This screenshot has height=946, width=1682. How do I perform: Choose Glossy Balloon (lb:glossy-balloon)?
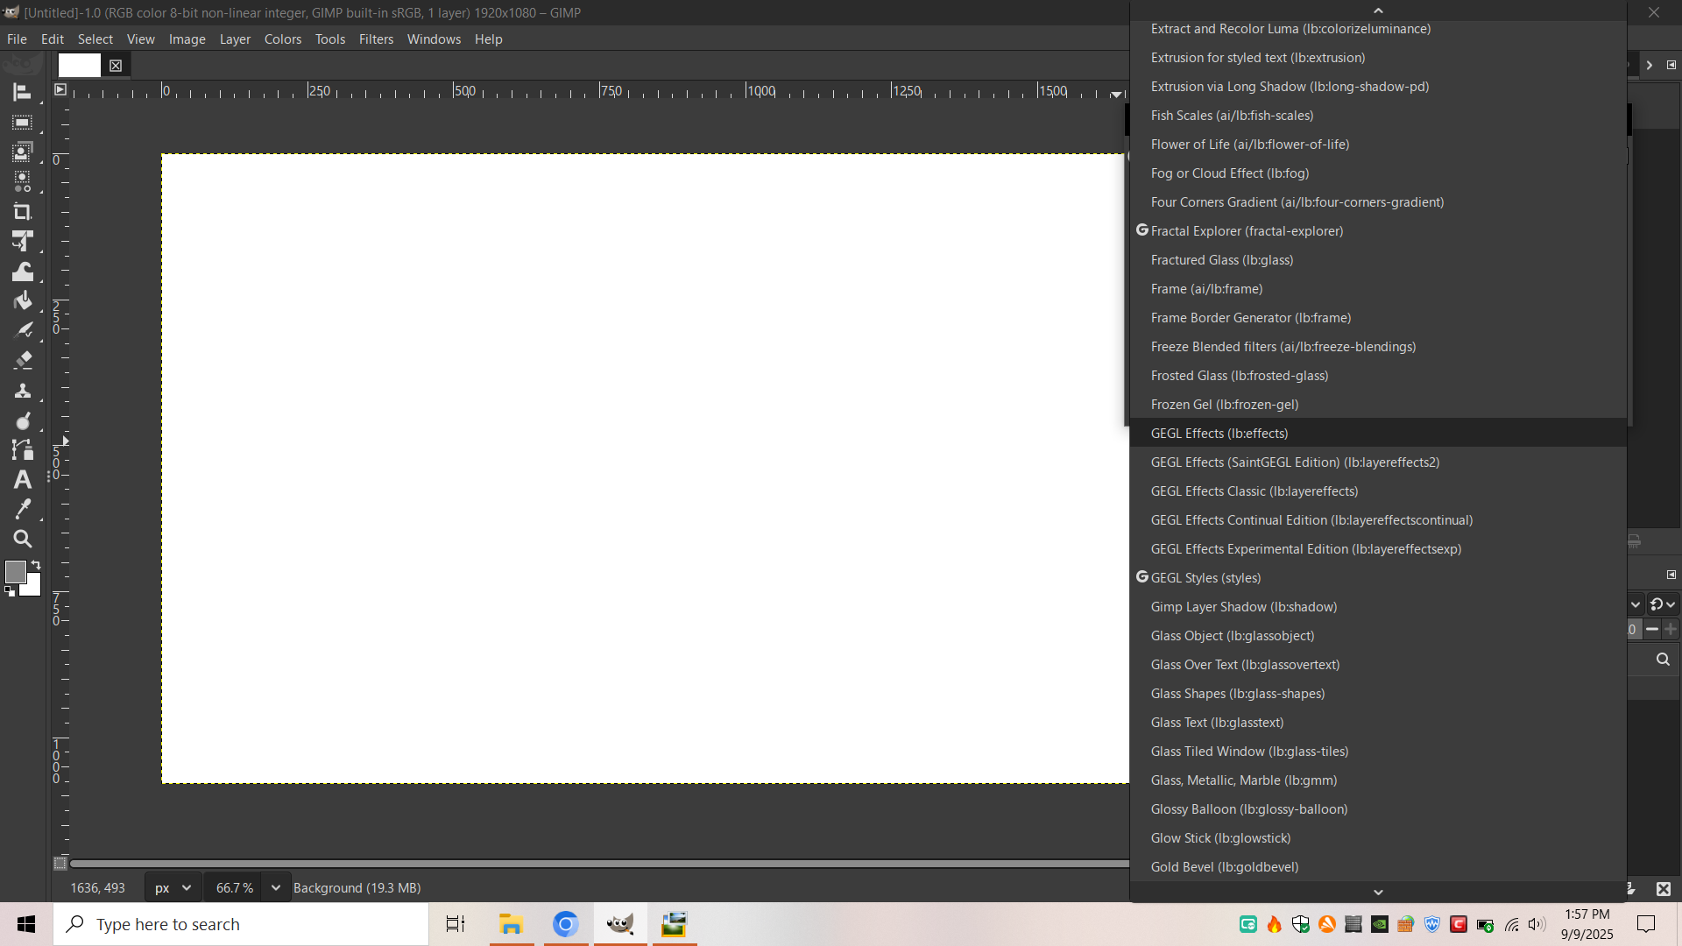coord(1378,809)
